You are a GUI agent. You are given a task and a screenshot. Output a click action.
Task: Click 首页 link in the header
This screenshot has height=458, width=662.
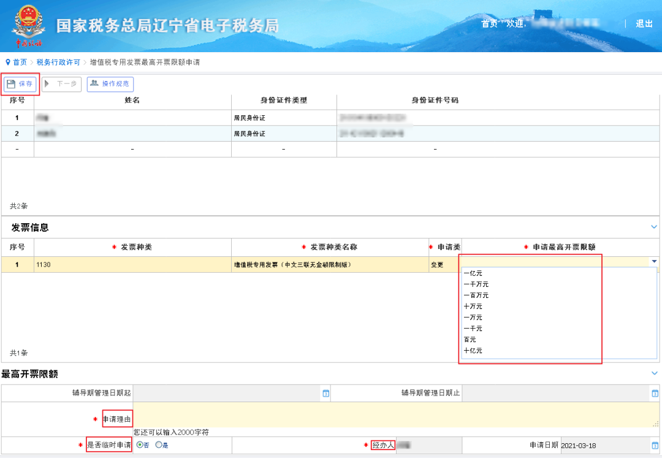489,24
